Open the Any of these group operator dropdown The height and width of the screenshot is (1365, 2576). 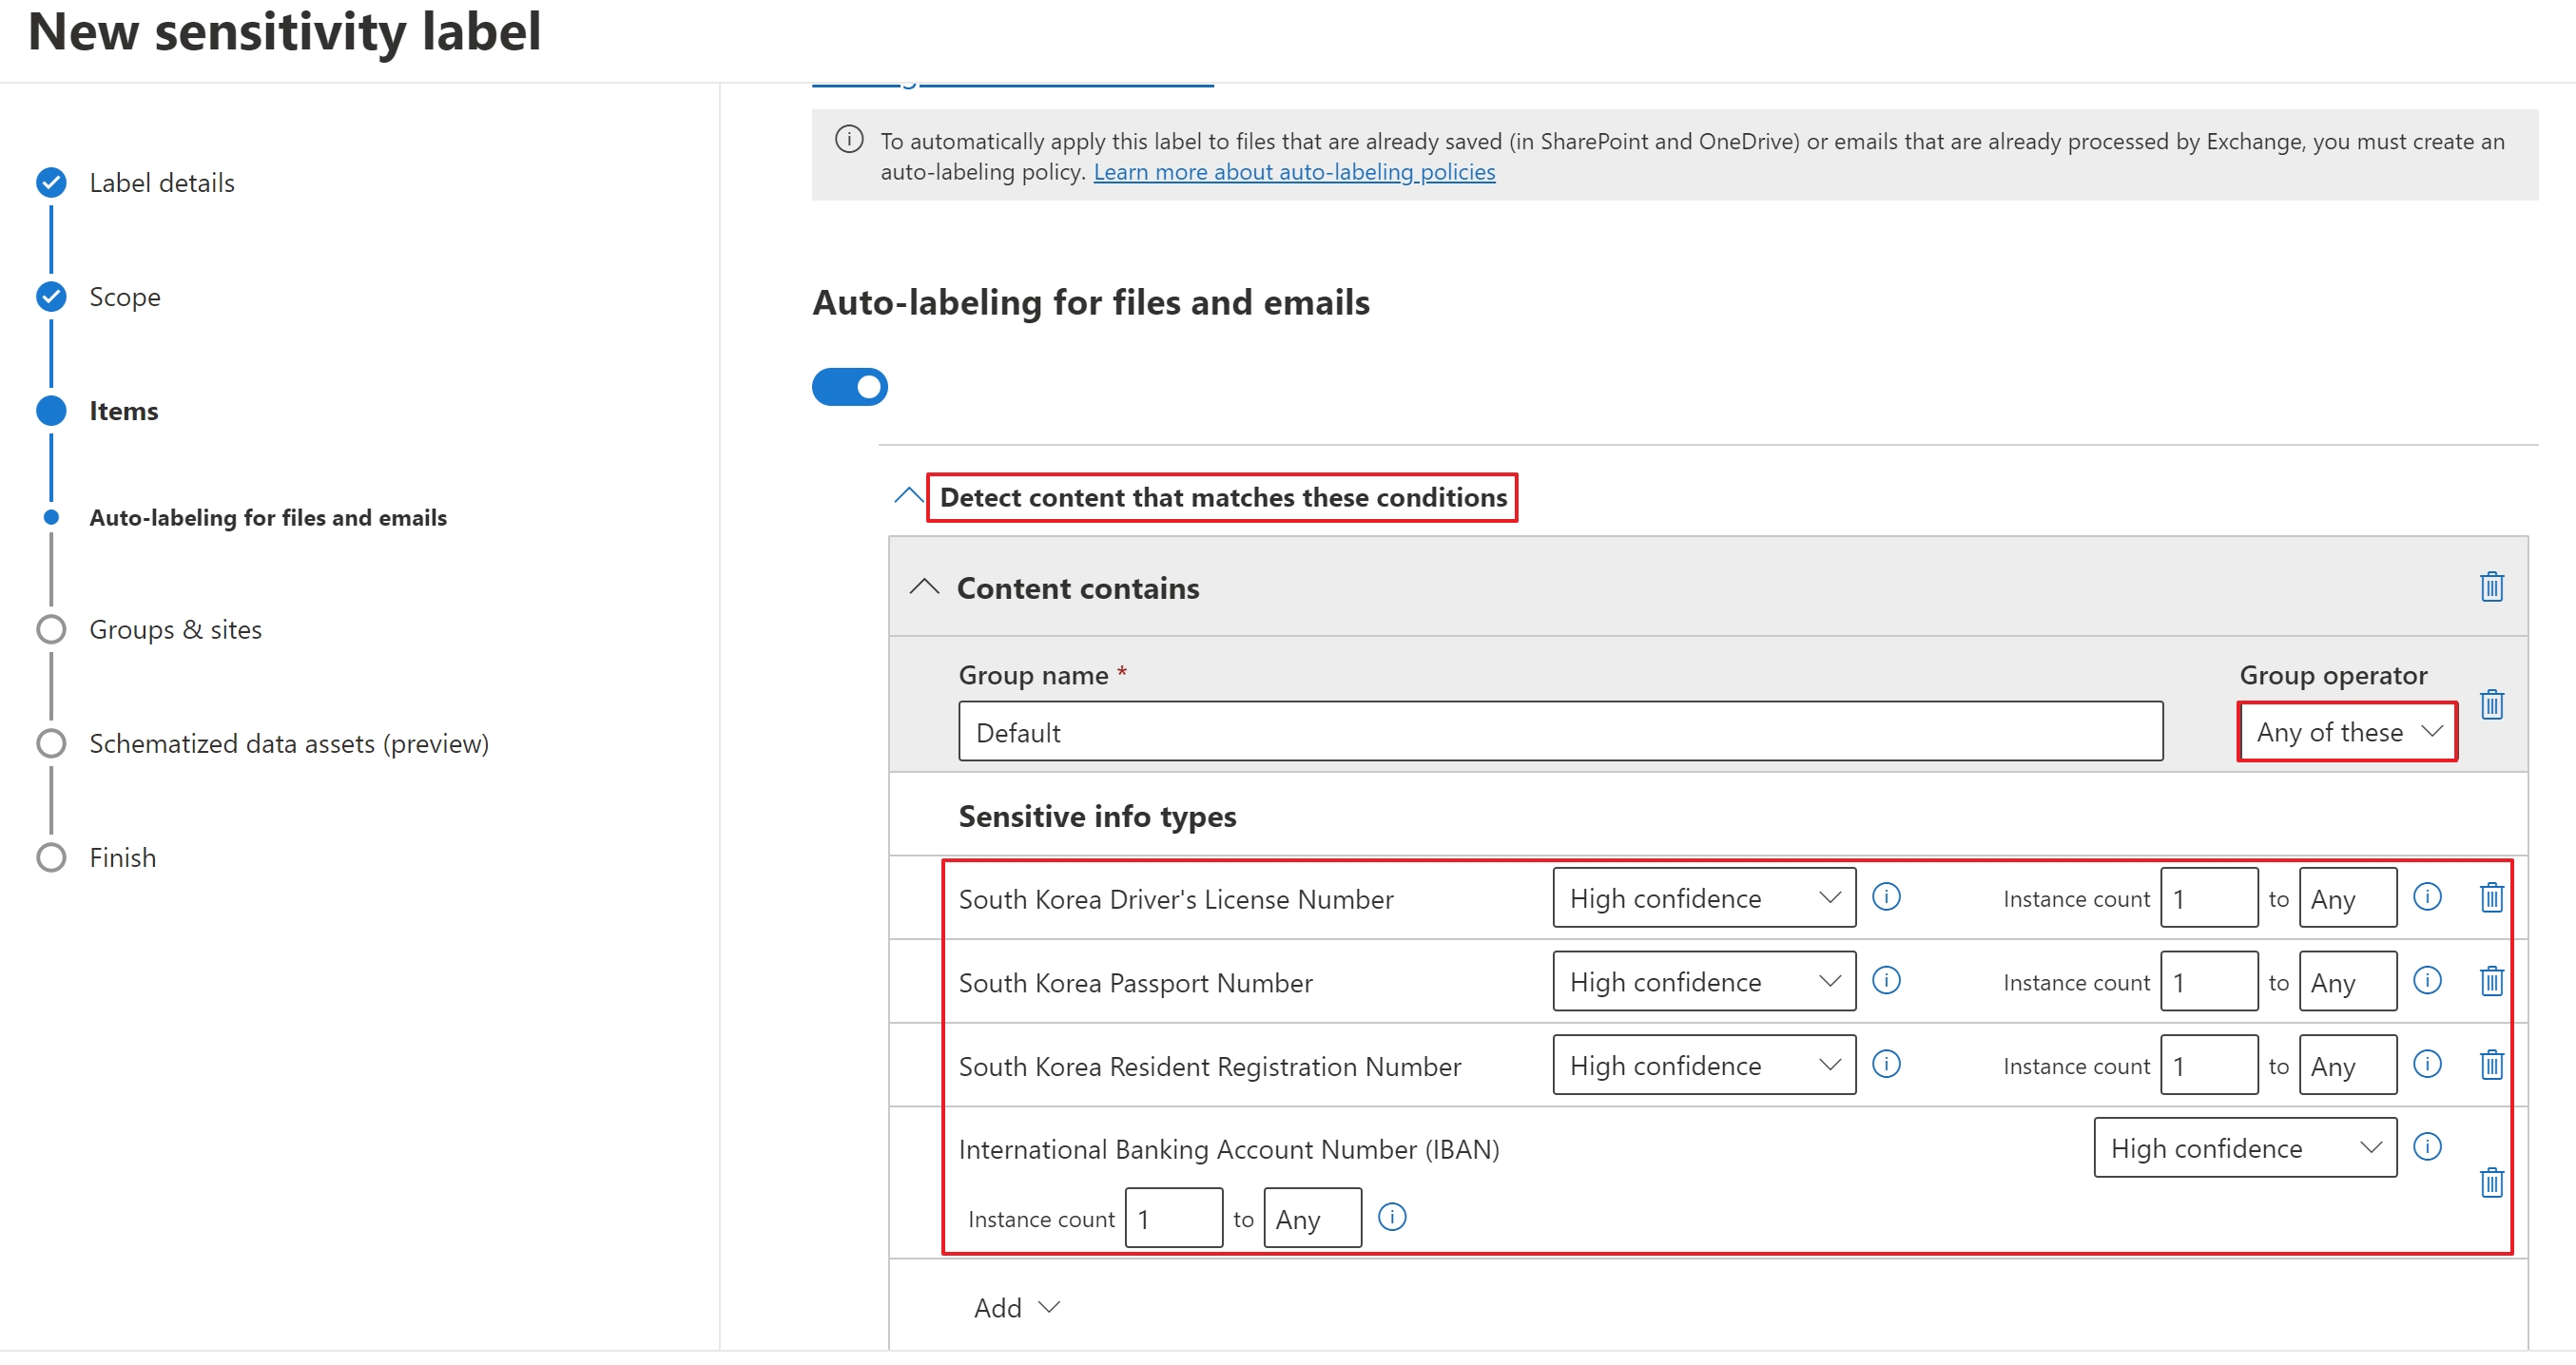[x=2346, y=731]
